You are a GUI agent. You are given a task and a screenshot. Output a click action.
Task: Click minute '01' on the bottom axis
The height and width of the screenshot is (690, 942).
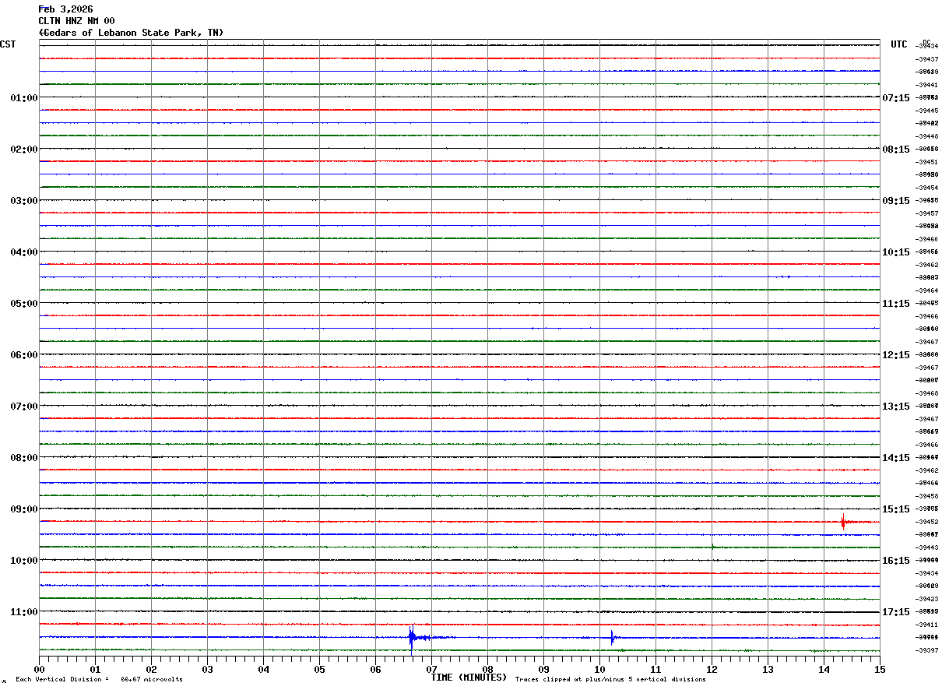click(x=96, y=669)
